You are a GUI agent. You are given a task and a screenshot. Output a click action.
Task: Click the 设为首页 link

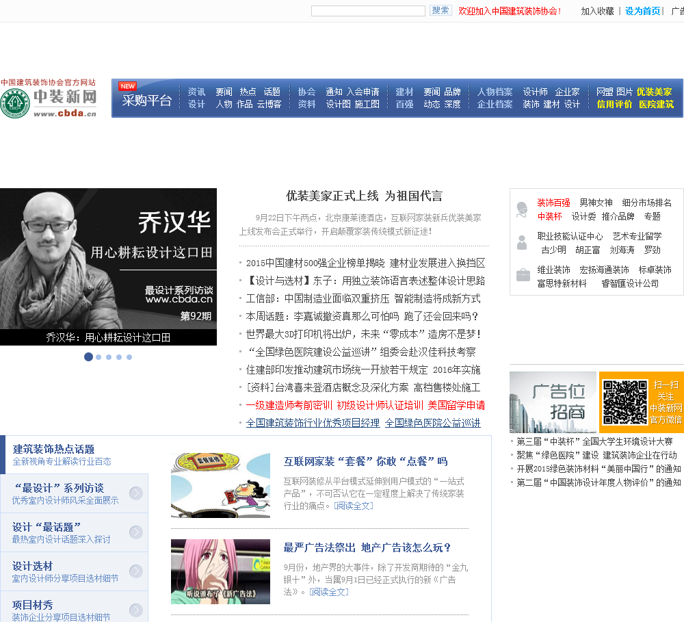point(642,12)
